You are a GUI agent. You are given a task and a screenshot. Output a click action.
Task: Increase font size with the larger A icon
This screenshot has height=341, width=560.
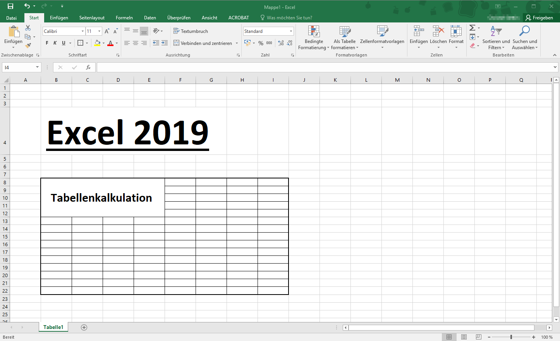(107, 31)
